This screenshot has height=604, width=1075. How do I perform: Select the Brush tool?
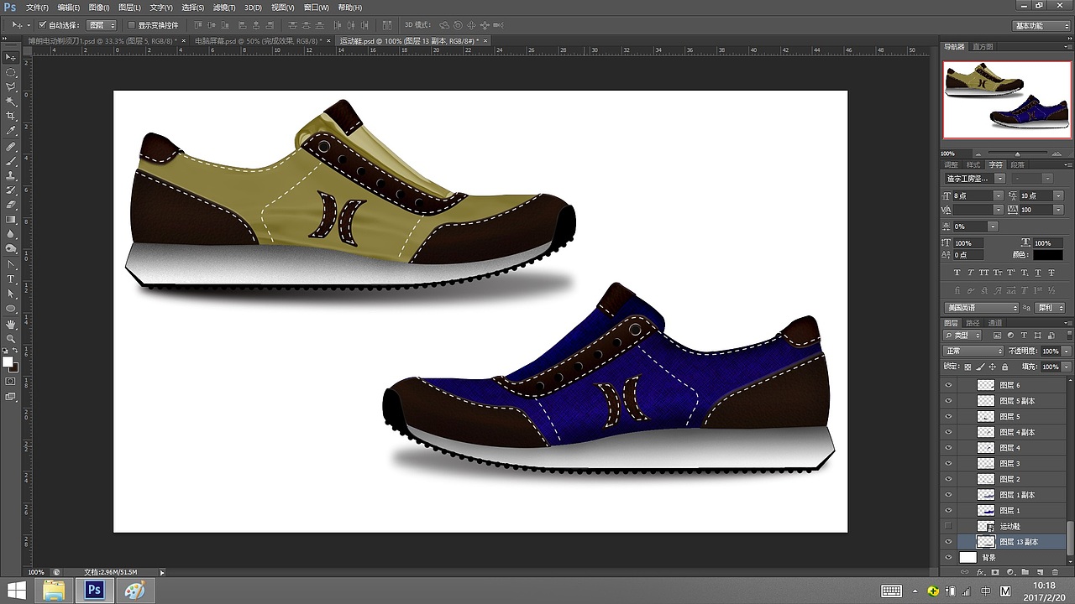coord(11,161)
